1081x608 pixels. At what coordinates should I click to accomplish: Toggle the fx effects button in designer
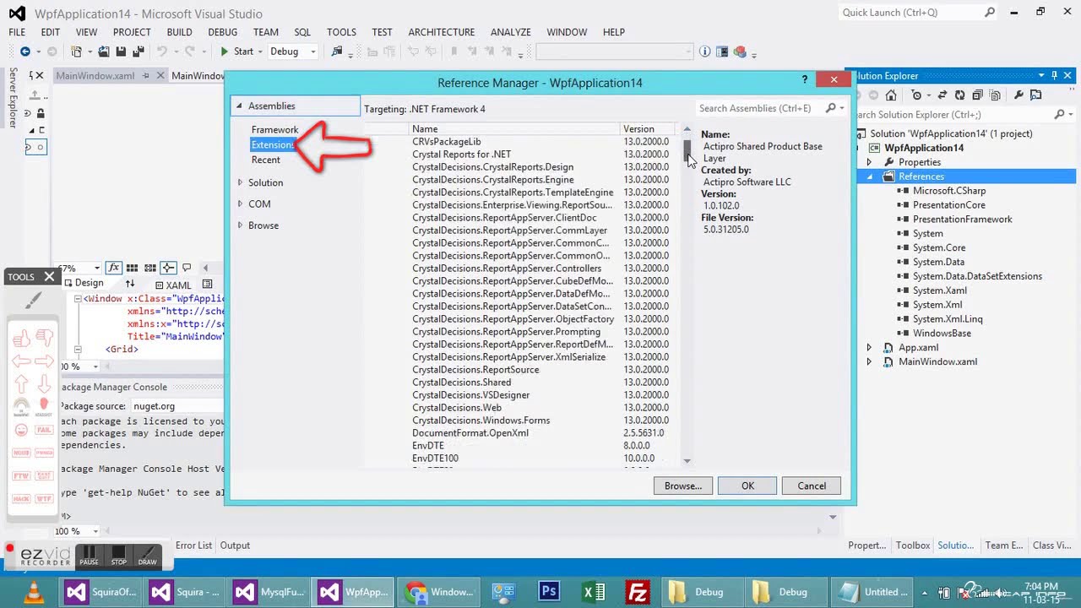coord(114,268)
